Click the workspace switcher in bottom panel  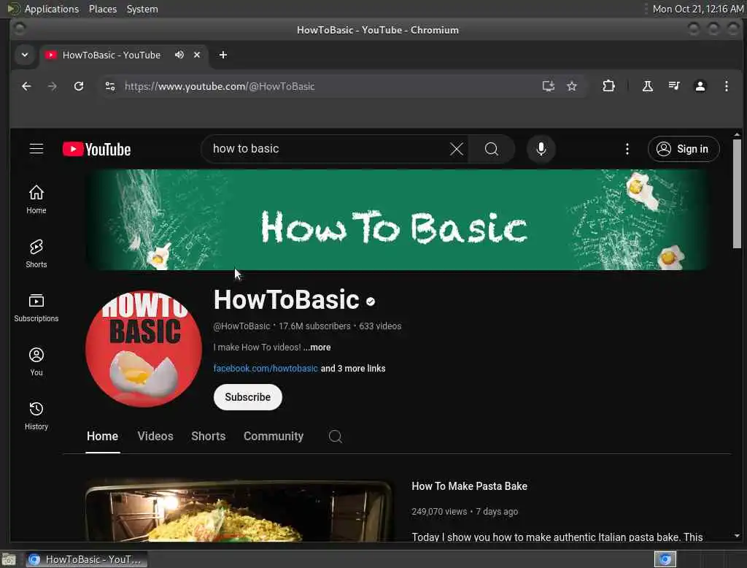tap(665, 559)
